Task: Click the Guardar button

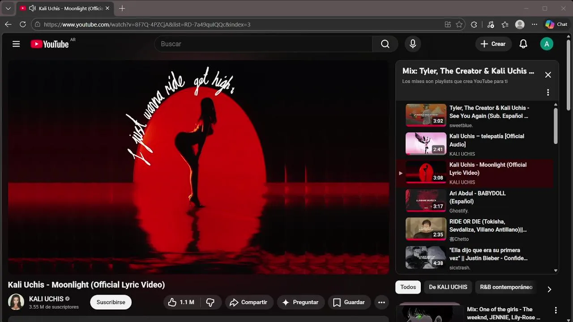Action: [349, 302]
